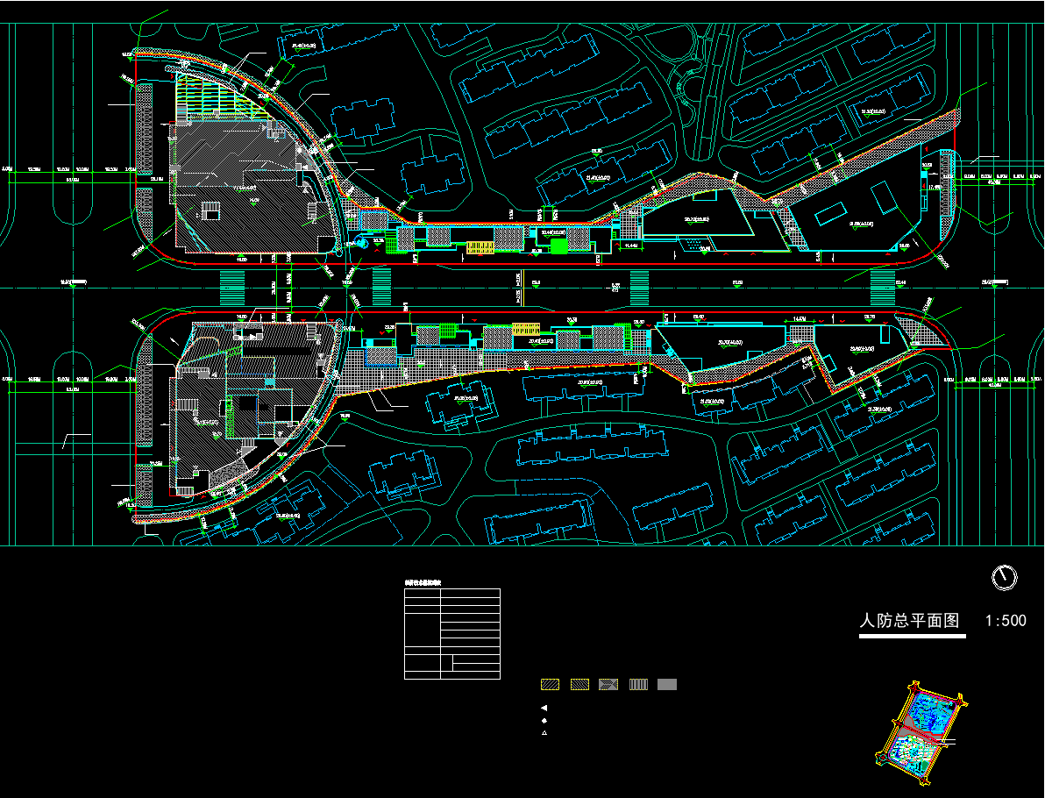1045x798 pixels.
Task: Pick the solid gray legend swatch
Action: 667,685
